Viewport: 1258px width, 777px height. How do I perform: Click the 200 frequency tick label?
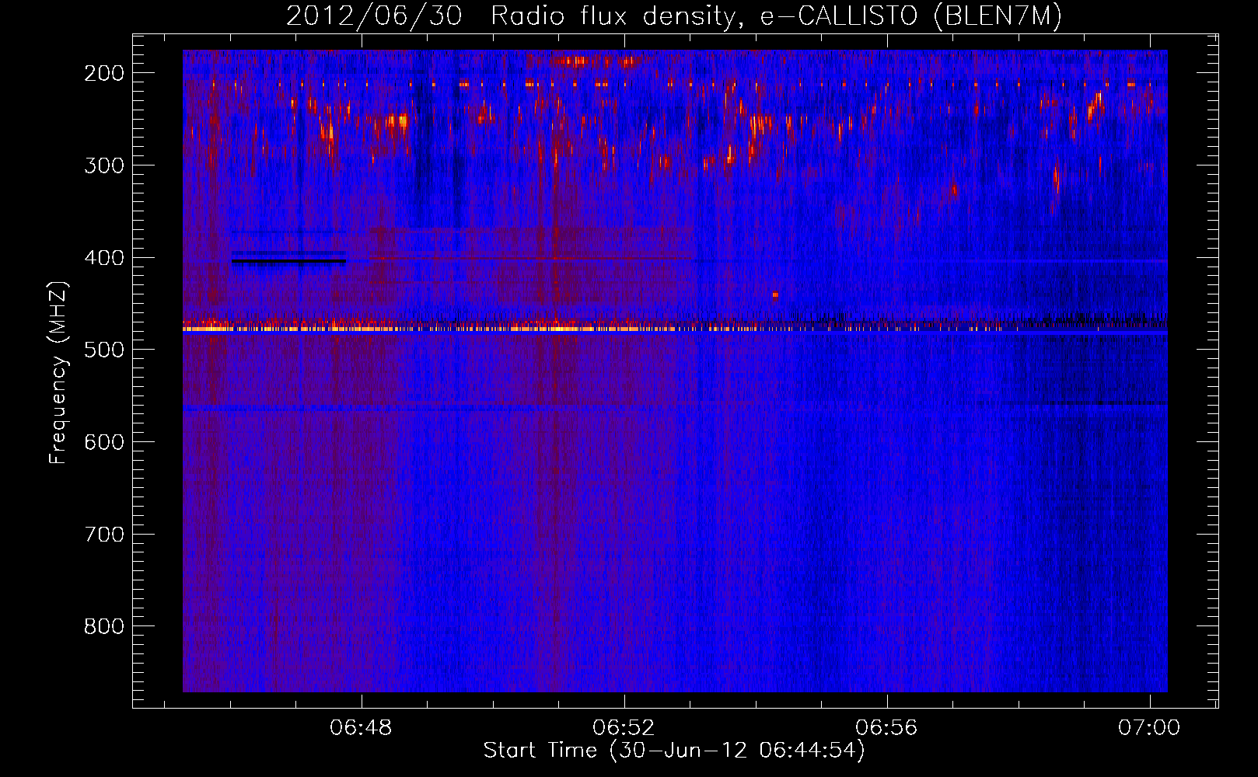click(104, 73)
